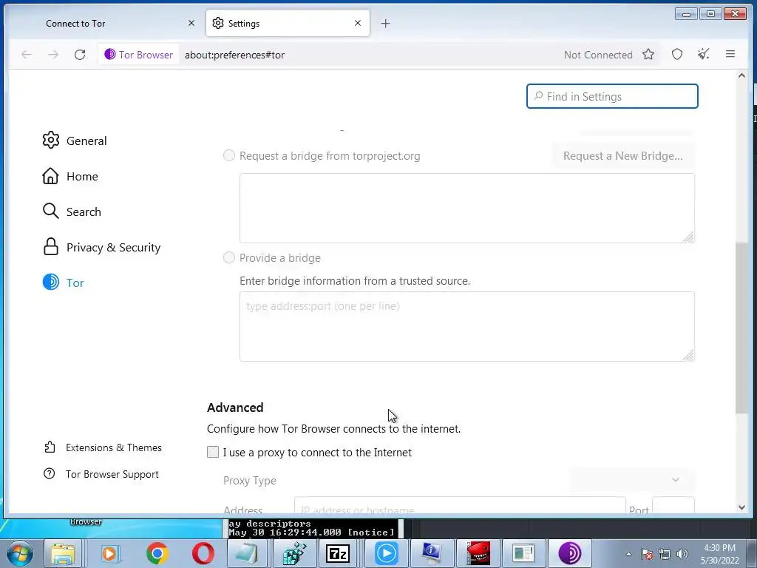This screenshot has height=568, width=757.
Task: Click the red shark taskbar icon
Action: pos(478,553)
